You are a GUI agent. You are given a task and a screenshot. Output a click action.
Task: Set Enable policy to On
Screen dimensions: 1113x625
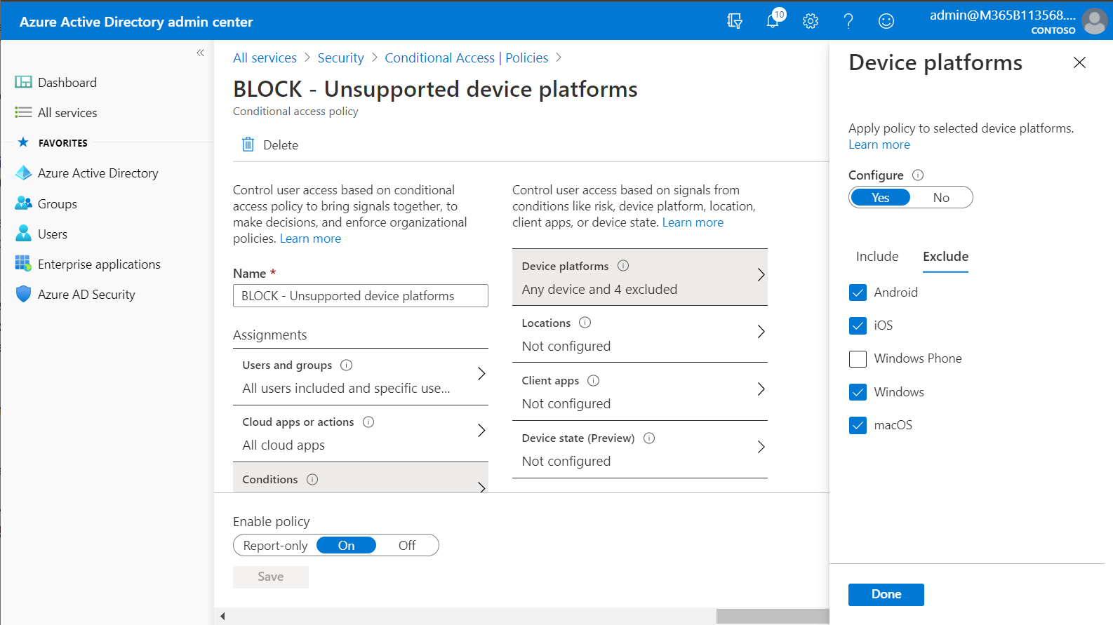click(x=346, y=546)
